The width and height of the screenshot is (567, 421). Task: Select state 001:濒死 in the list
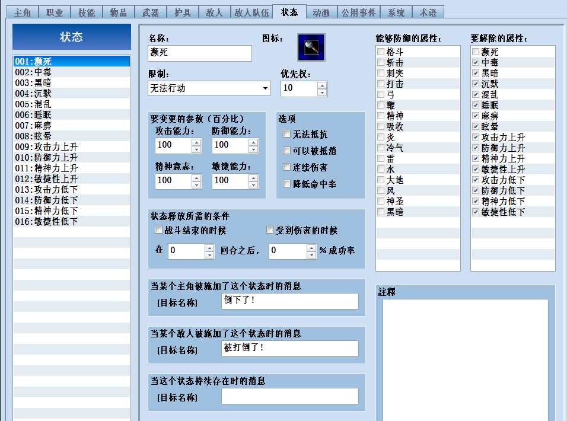coord(72,61)
